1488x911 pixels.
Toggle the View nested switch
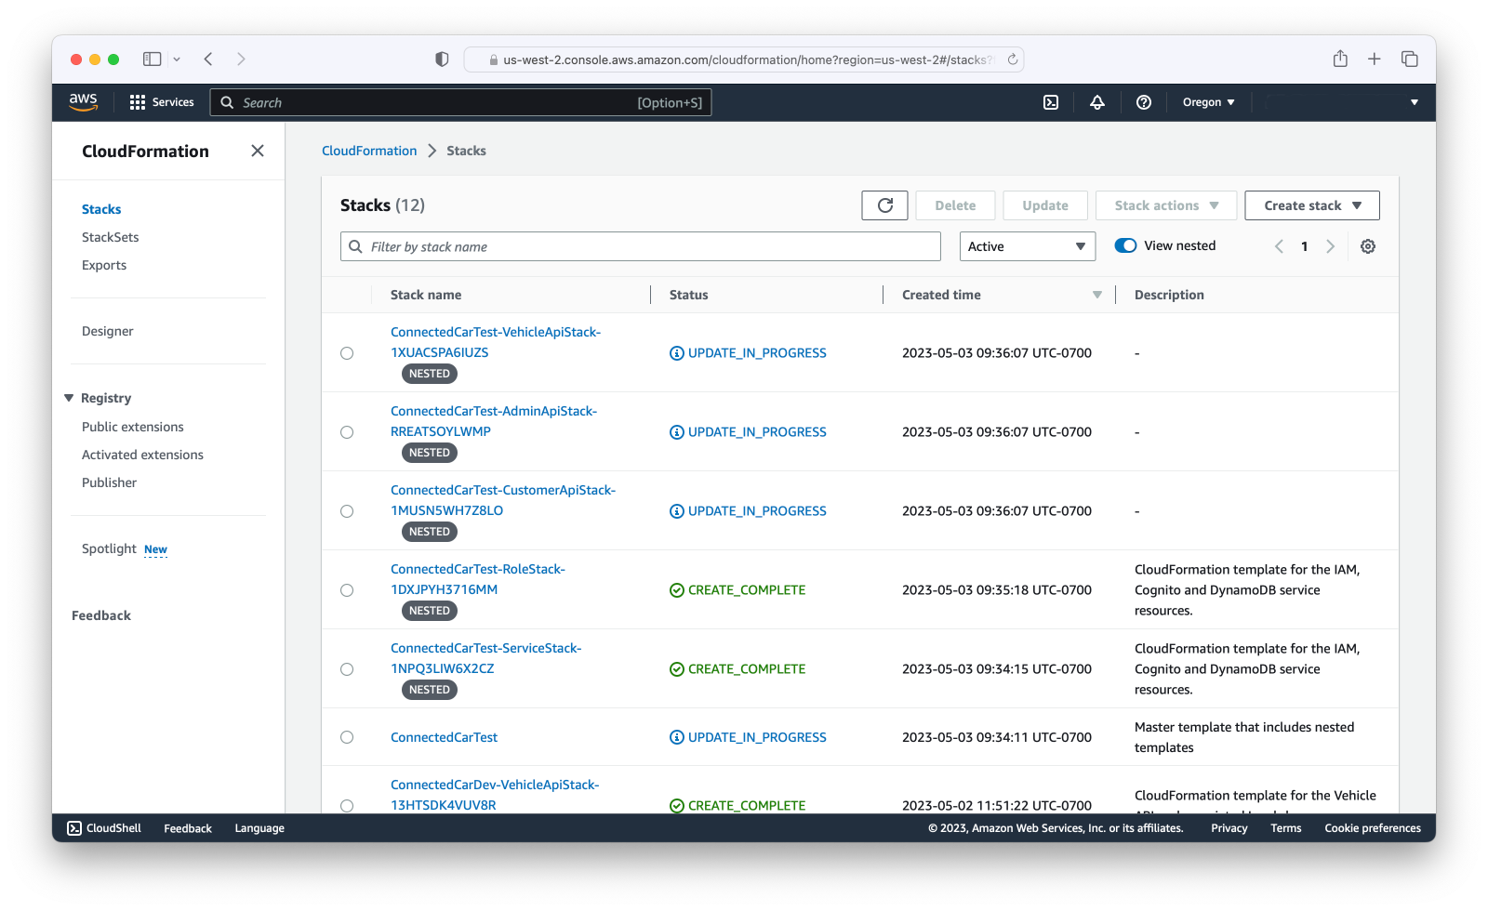pos(1125,245)
